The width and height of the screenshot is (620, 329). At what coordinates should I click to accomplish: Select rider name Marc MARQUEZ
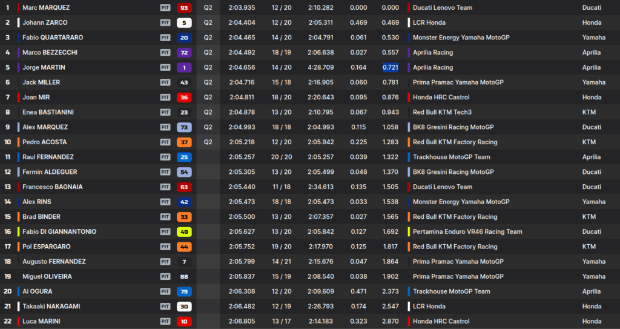(x=46, y=7)
